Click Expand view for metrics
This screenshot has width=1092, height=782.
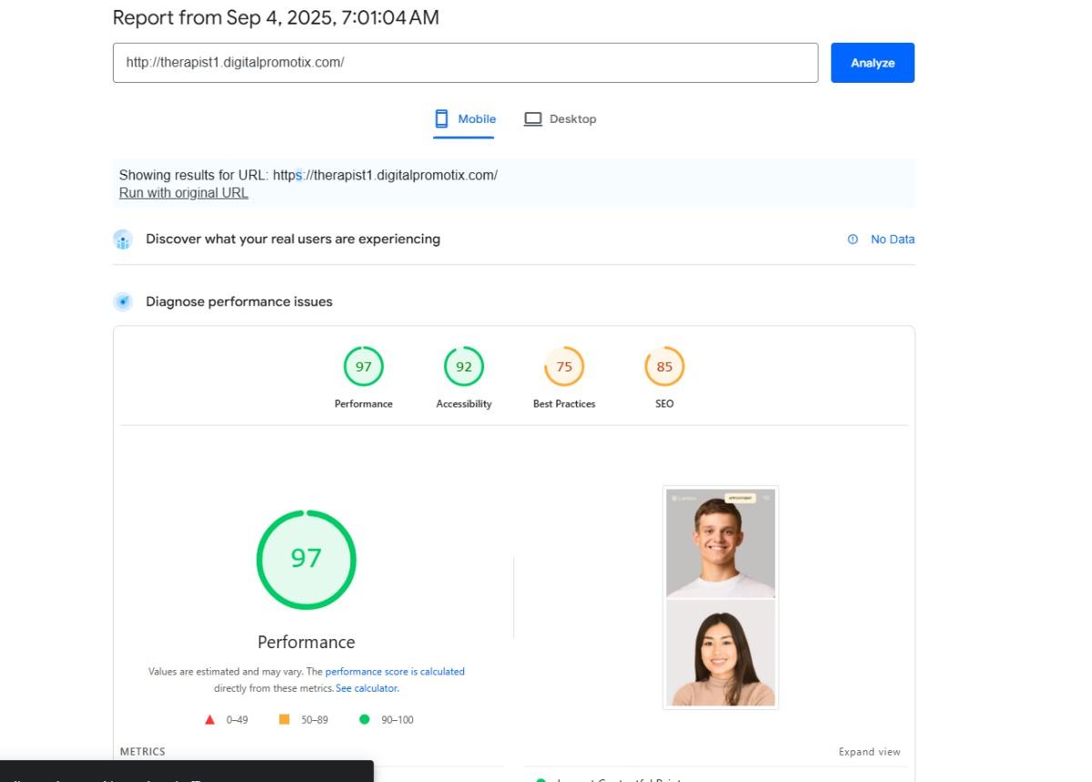869,752
